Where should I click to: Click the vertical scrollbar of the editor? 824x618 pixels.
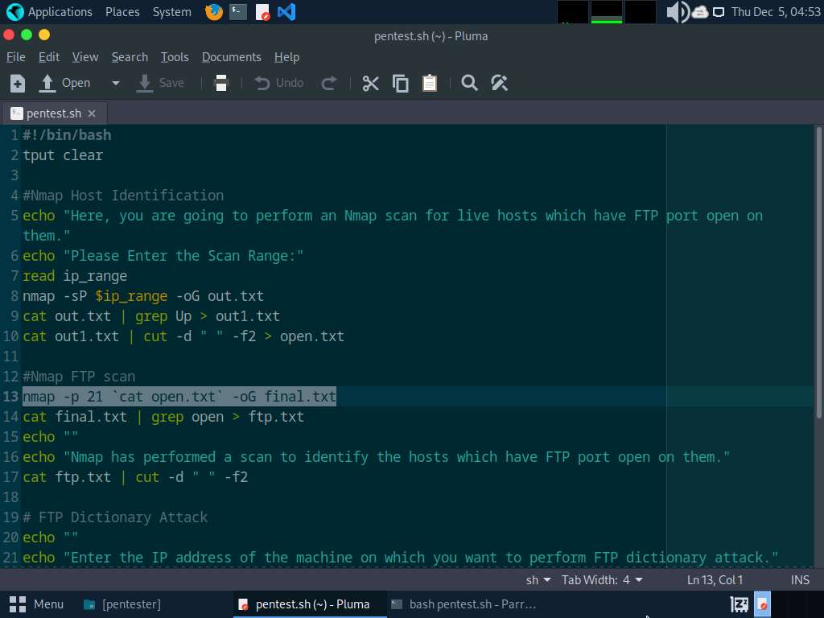(818, 274)
